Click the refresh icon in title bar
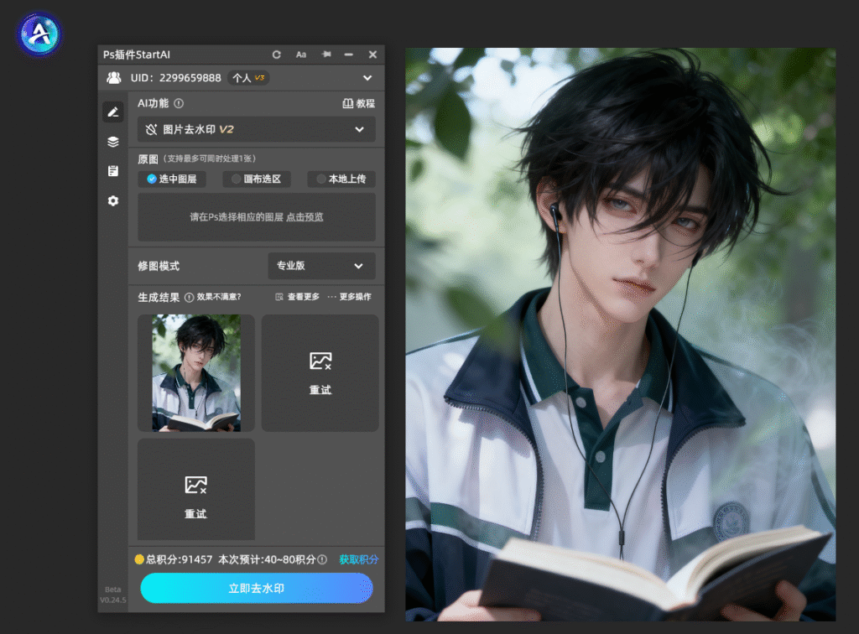Image resolution: width=859 pixels, height=634 pixels. [x=277, y=55]
